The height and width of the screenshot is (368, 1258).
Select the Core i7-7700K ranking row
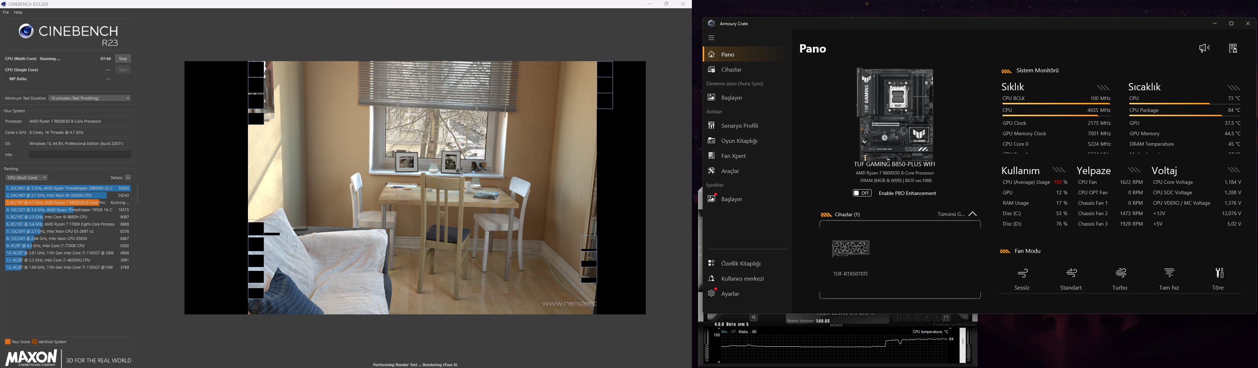pyautogui.click(x=68, y=246)
